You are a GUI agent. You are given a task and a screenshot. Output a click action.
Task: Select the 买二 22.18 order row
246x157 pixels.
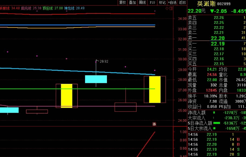pos(217,49)
